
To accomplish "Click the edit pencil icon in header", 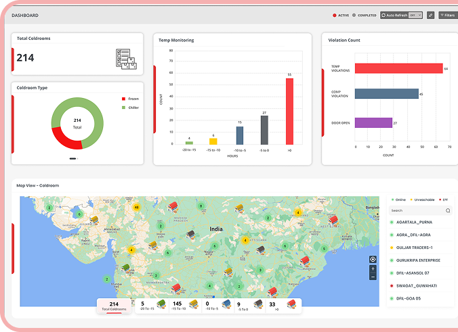I will tap(431, 15).
